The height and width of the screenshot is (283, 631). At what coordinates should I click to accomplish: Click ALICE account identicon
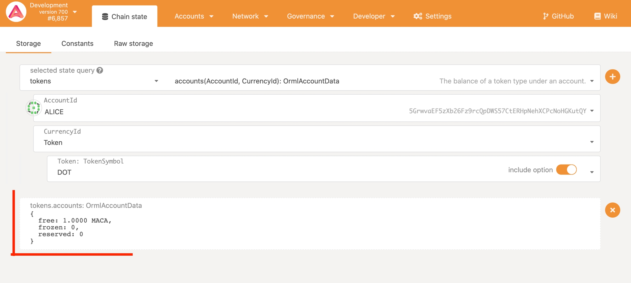pyautogui.click(x=34, y=108)
